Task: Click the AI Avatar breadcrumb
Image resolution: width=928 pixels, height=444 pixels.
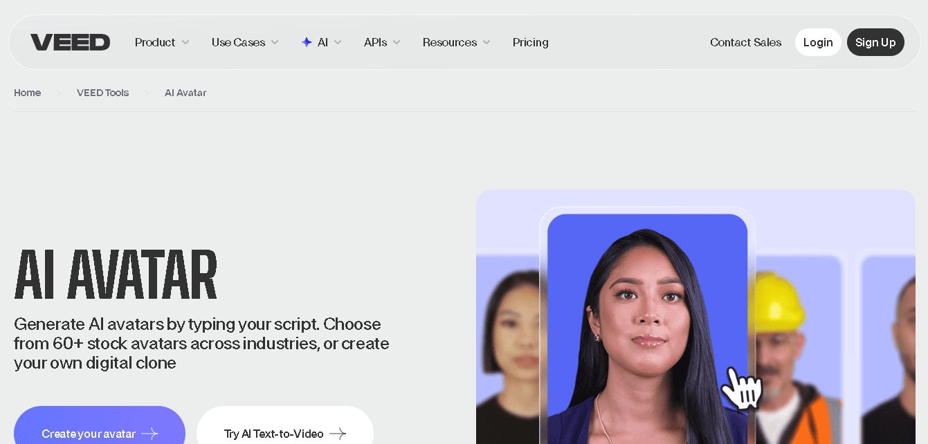Action: [185, 93]
